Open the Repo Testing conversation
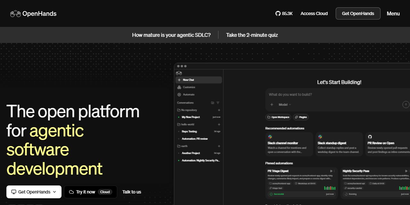 [x=199, y=131]
